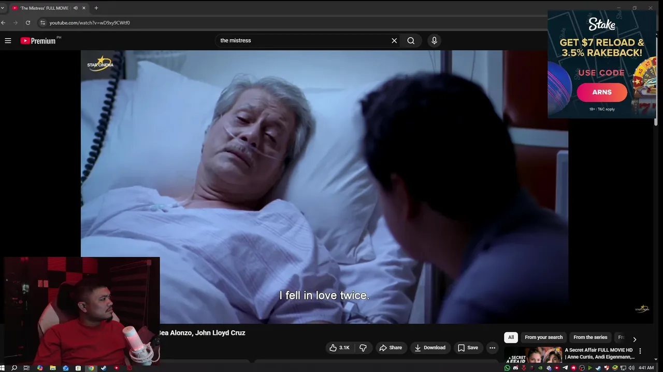Open BlueStacks tray icon
The height and width of the screenshot is (372, 663).
click(615, 368)
